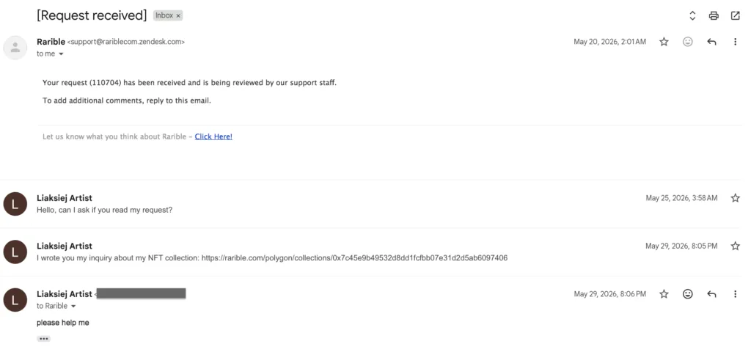Reply to the last Liaksiej message
The height and width of the screenshot is (355, 751).
[x=711, y=293]
